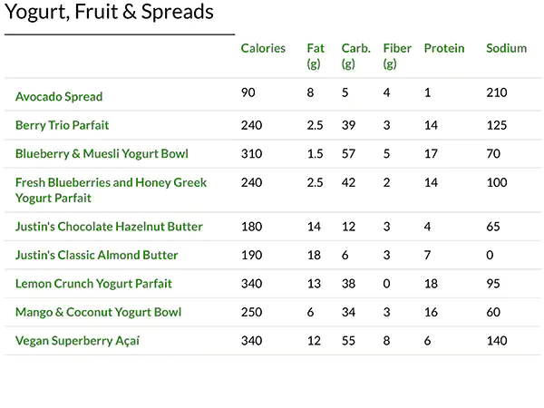This screenshot has height=408, width=544.
Task: Select the Protein column header
Action: tap(444, 49)
